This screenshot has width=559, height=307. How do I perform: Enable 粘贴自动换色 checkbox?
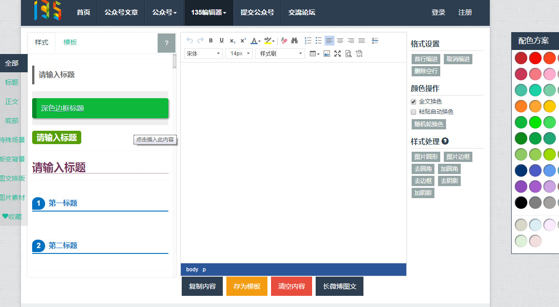(x=413, y=112)
